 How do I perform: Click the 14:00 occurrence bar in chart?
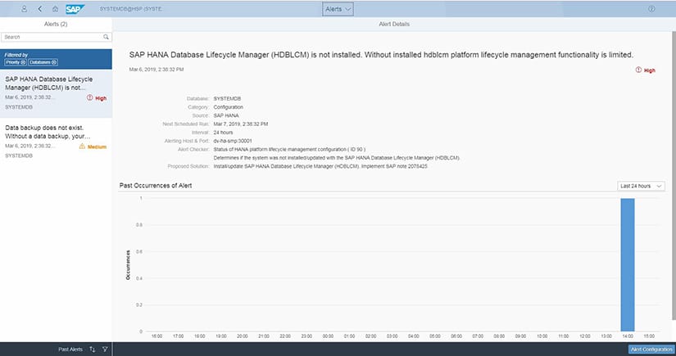coord(628,264)
